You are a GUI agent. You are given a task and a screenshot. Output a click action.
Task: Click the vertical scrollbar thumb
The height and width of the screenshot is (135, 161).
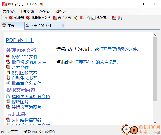click(155, 69)
